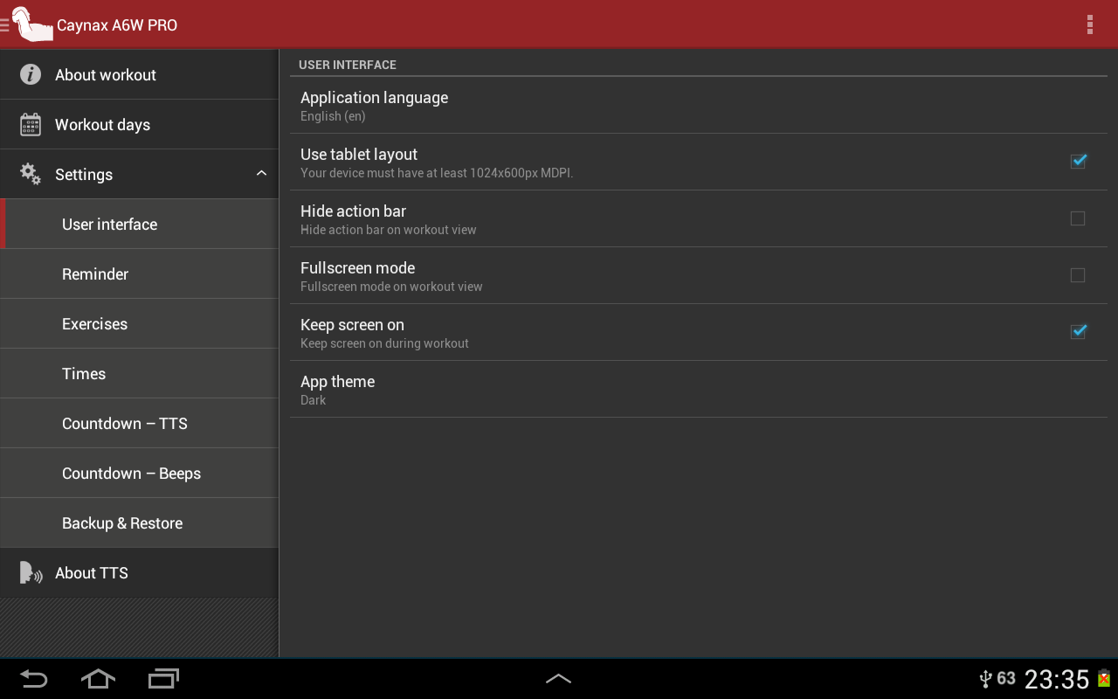Click the Caynax A6W PRO title
The image size is (1118, 699).
tap(117, 25)
